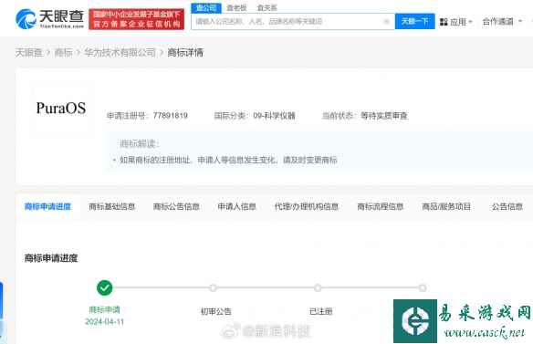Click the 等待实质审查 status text
Image resolution: width=533 pixels, height=344 pixels.
click(x=383, y=116)
